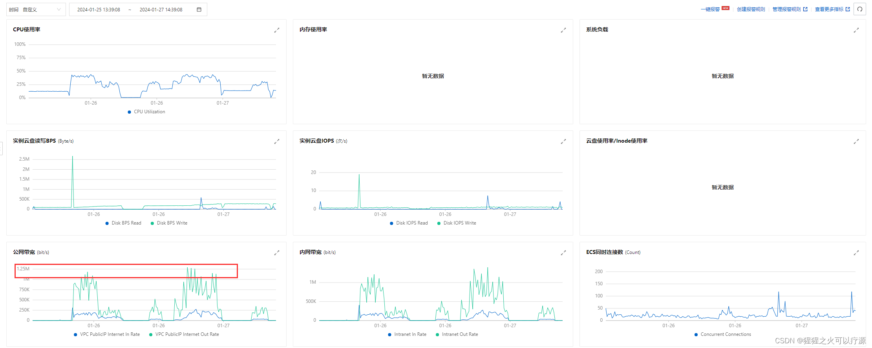The width and height of the screenshot is (872, 348).
Task: Enlarge the 实例云盘读写BPS chart
Action: coord(277,141)
